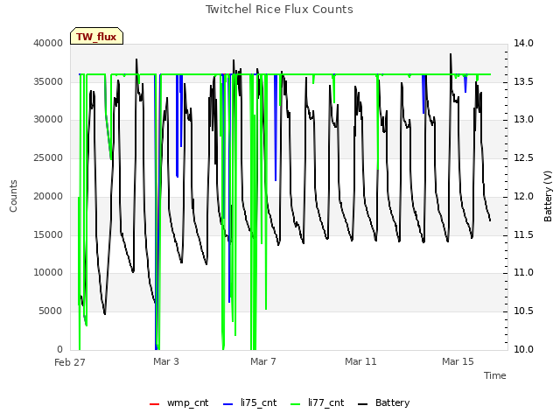Click the 11.5 battery axis value
Viewport: 560px width, 420px height.
pyautogui.click(x=523, y=234)
